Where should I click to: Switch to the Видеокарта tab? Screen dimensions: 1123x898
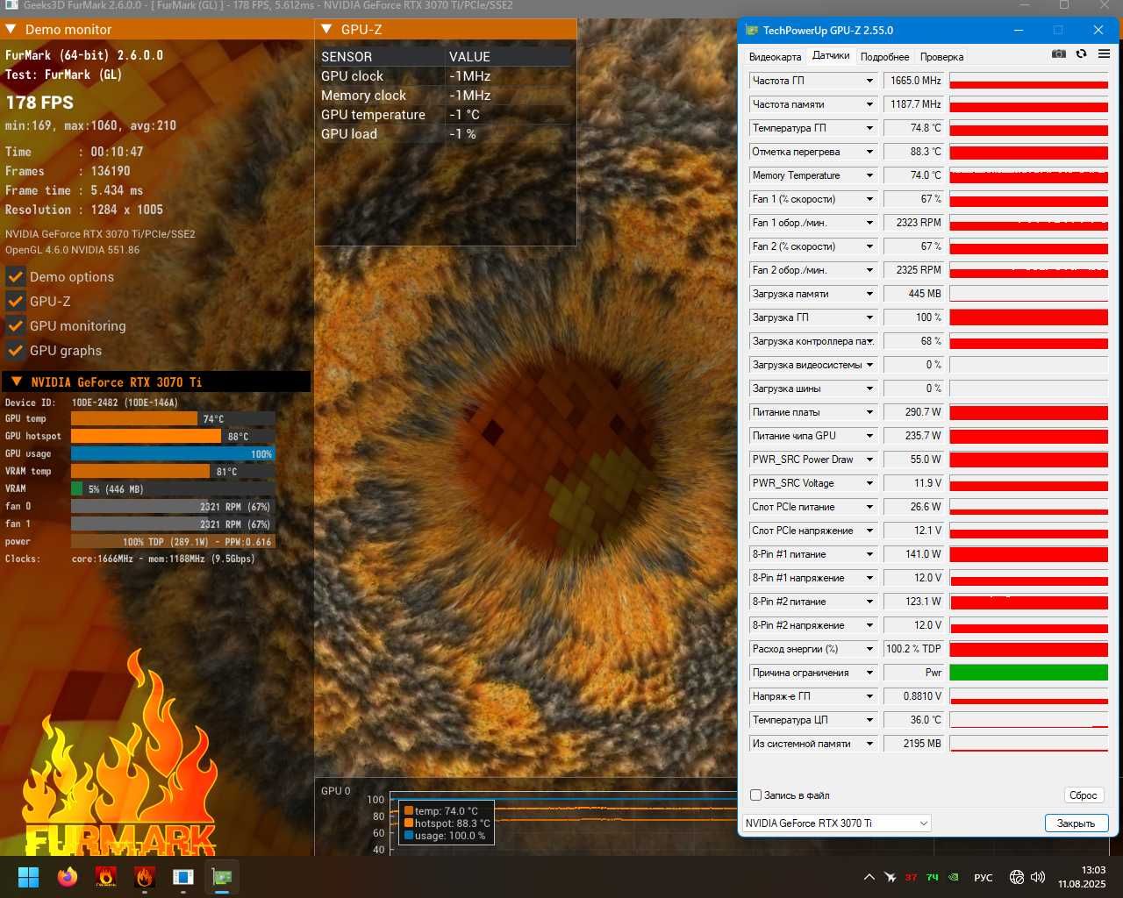(x=775, y=57)
